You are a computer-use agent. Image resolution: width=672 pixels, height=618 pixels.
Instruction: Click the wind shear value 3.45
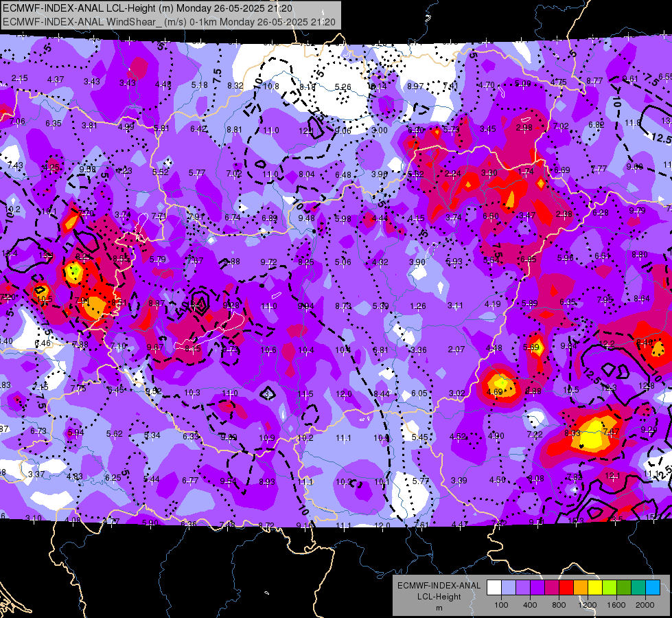tap(488, 128)
